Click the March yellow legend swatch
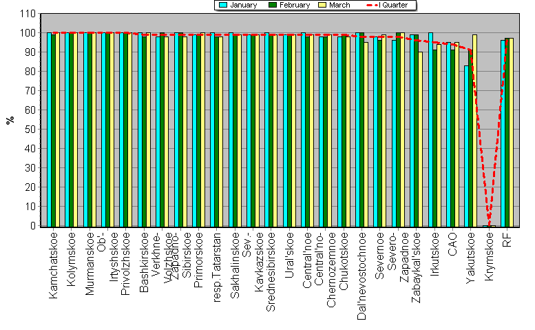 click(x=322, y=5)
